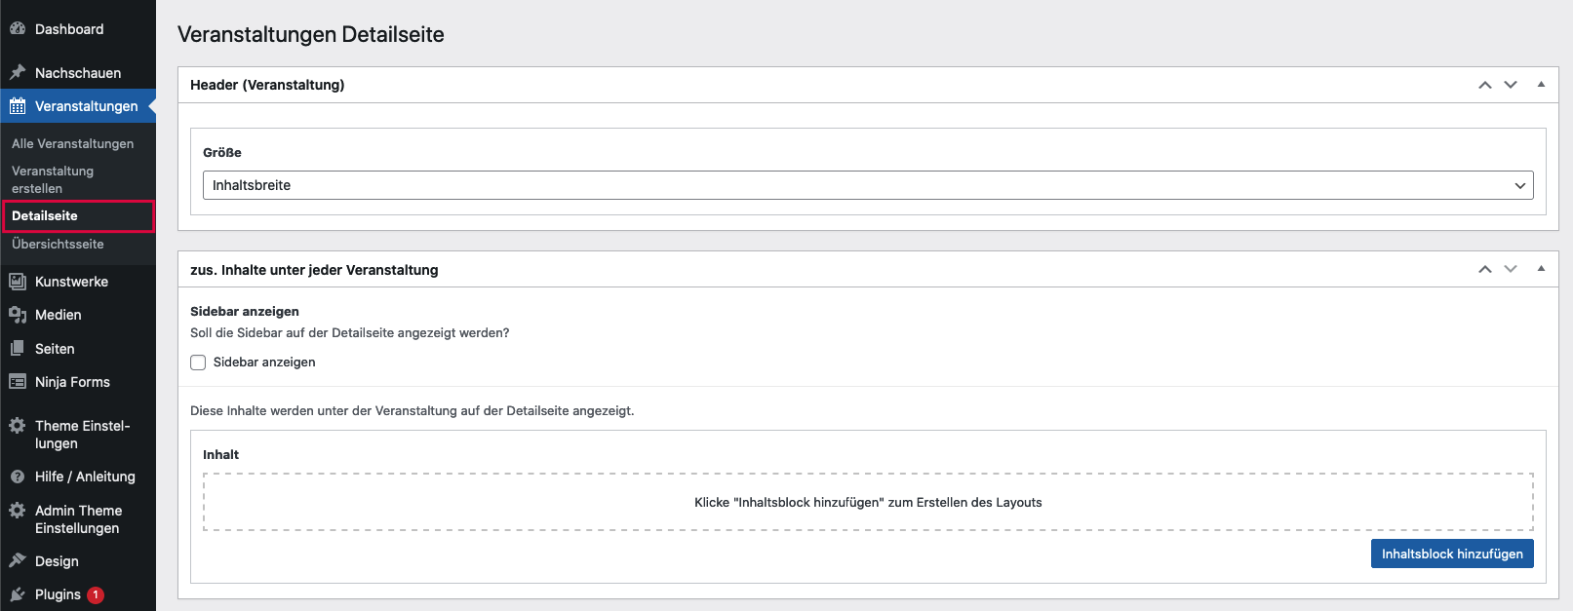Go to Übersichtsseite submenu item
Image resolution: width=1573 pixels, height=611 pixels.
coord(58,245)
